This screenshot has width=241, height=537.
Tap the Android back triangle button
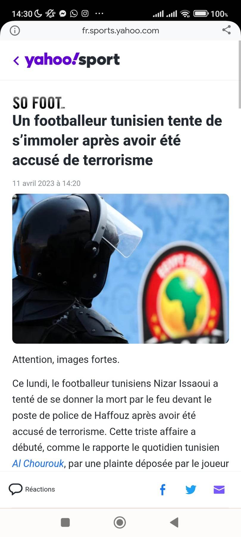coord(174,522)
